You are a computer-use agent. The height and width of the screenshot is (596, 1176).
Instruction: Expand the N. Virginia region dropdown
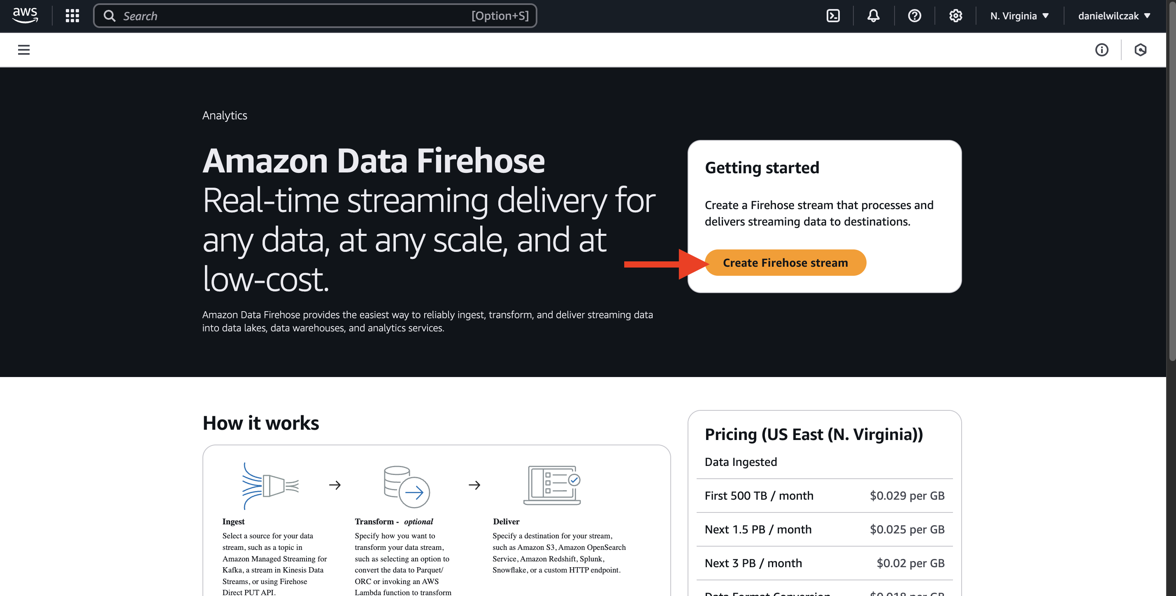1019,16
